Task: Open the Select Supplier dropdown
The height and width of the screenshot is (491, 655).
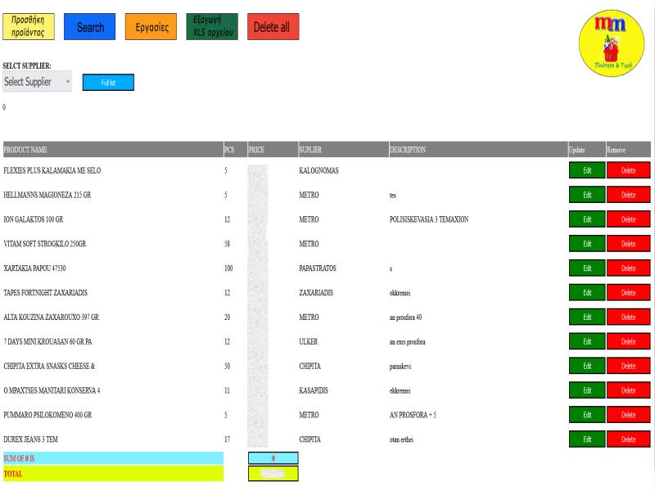Action: [x=37, y=81]
